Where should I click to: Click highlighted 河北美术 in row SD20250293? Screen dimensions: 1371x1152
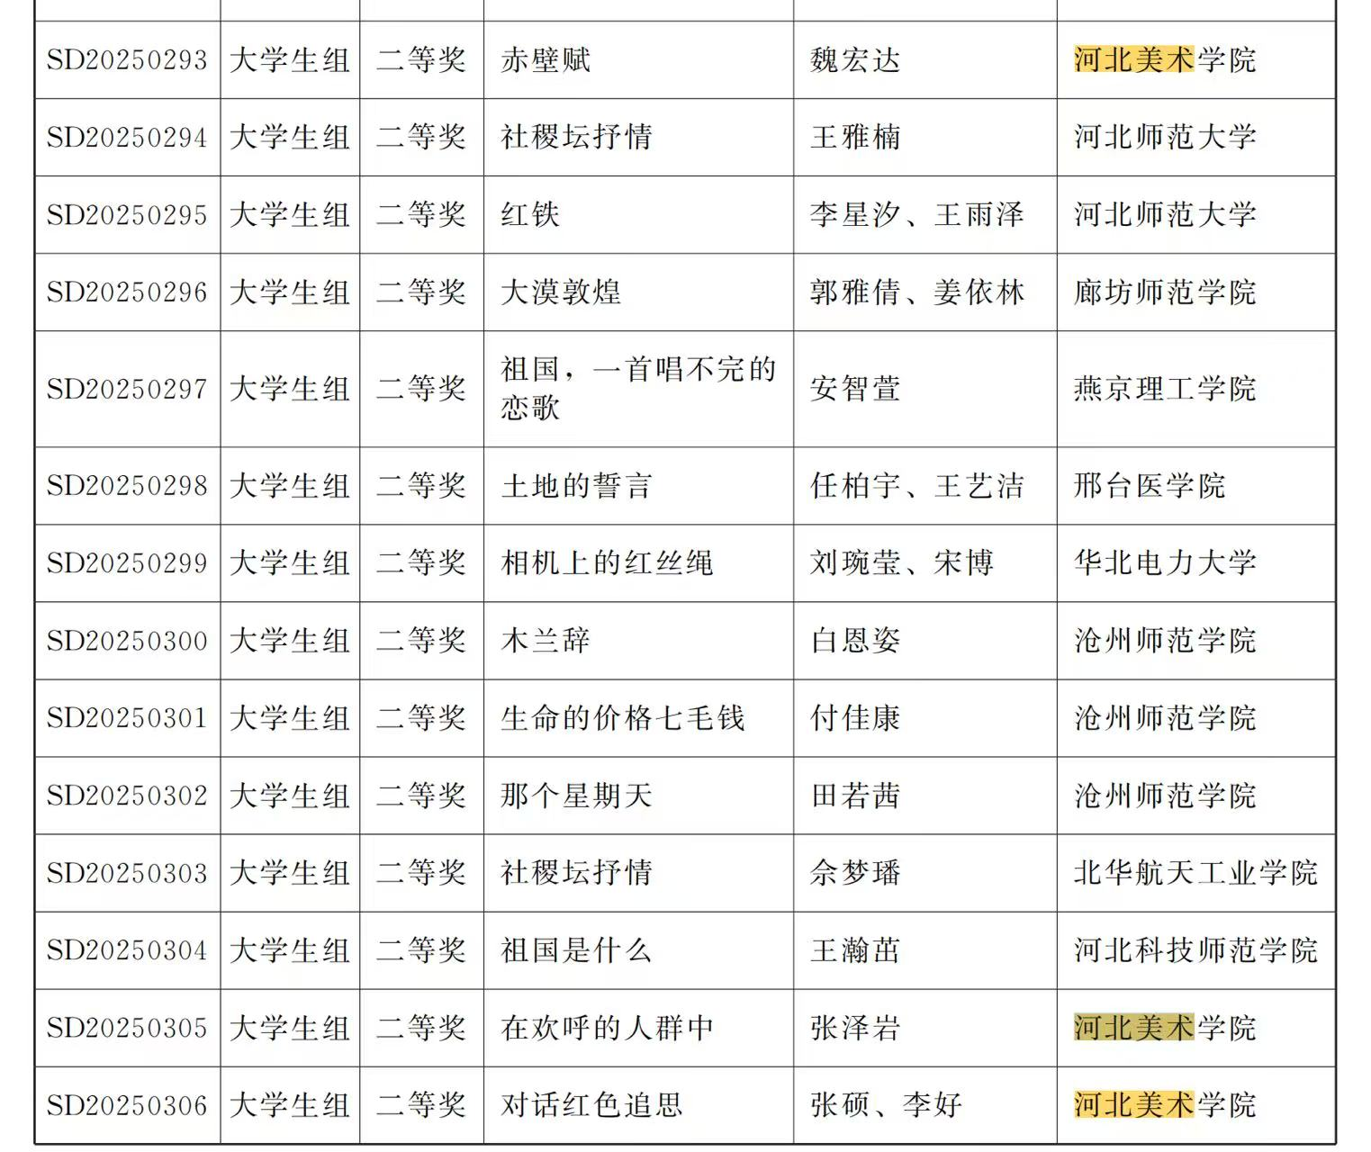(x=1133, y=60)
